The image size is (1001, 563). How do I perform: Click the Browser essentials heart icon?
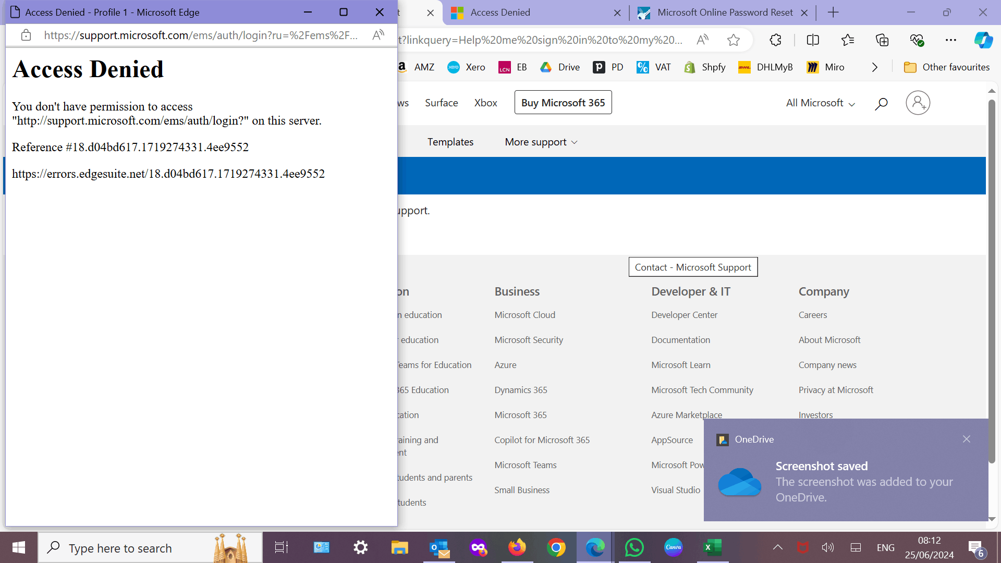point(917,40)
